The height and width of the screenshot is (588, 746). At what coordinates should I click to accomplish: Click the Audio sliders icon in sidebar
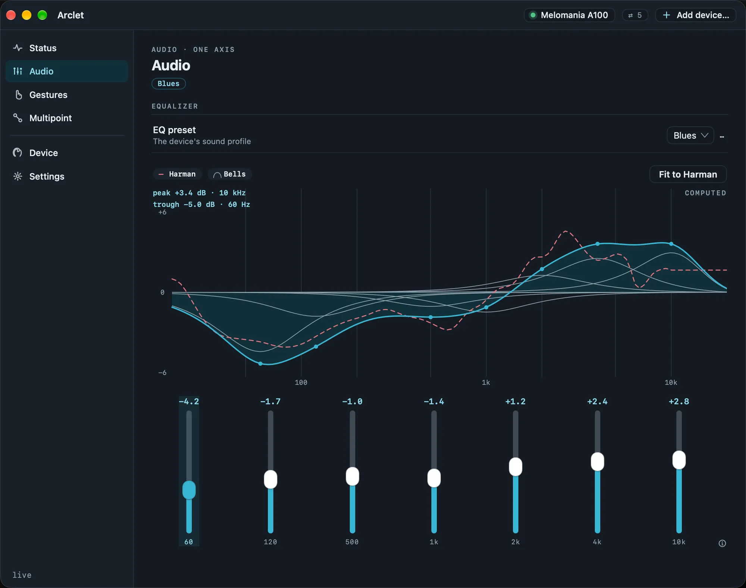[x=18, y=71]
